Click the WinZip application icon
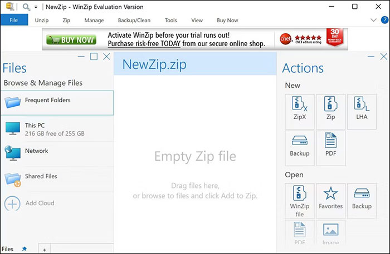The image size is (390, 254). point(10,7)
